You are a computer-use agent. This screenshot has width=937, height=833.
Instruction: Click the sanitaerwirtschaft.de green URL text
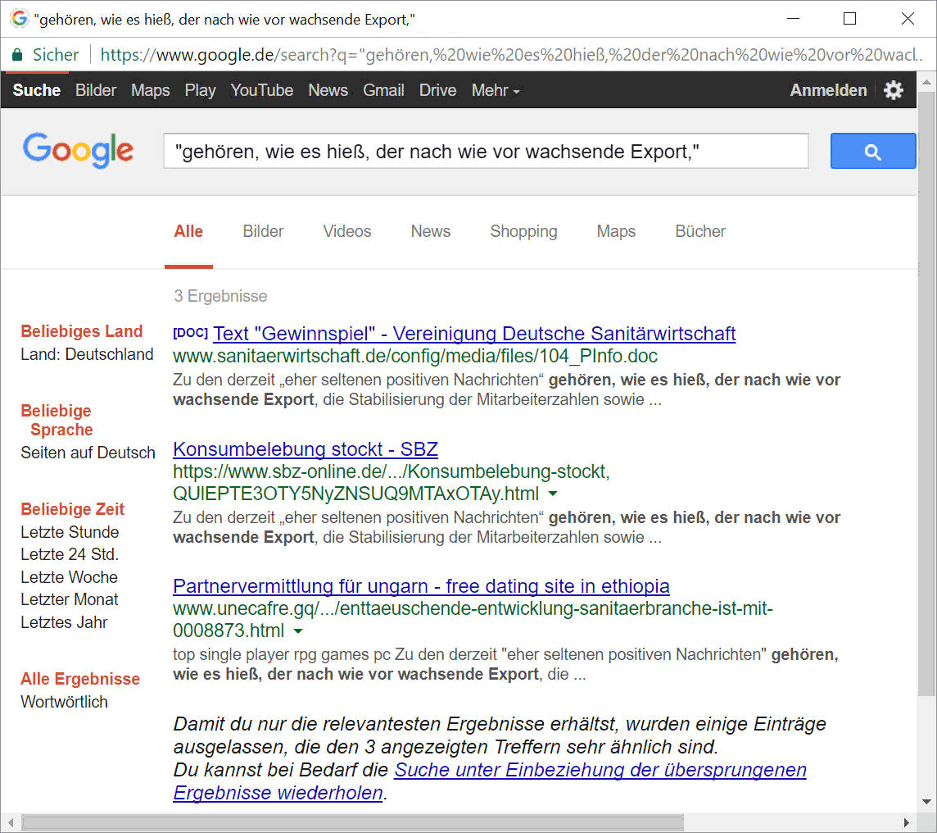click(415, 356)
